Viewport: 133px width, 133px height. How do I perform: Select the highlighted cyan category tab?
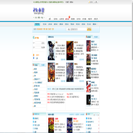point(37,24)
